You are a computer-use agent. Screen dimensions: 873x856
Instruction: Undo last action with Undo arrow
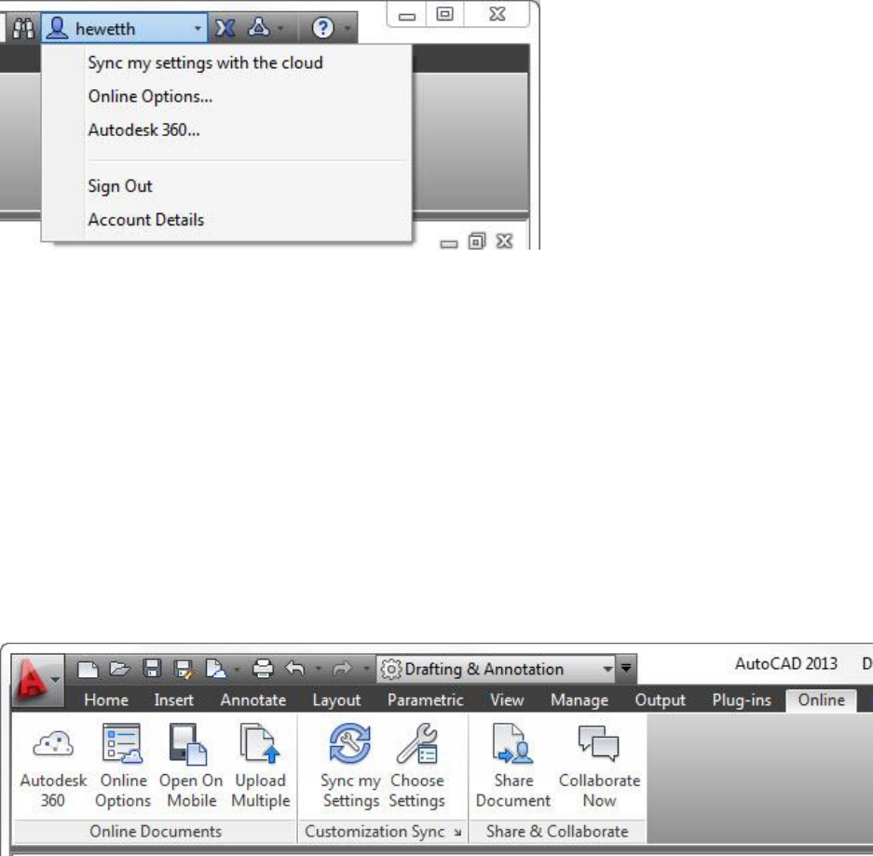[295, 668]
